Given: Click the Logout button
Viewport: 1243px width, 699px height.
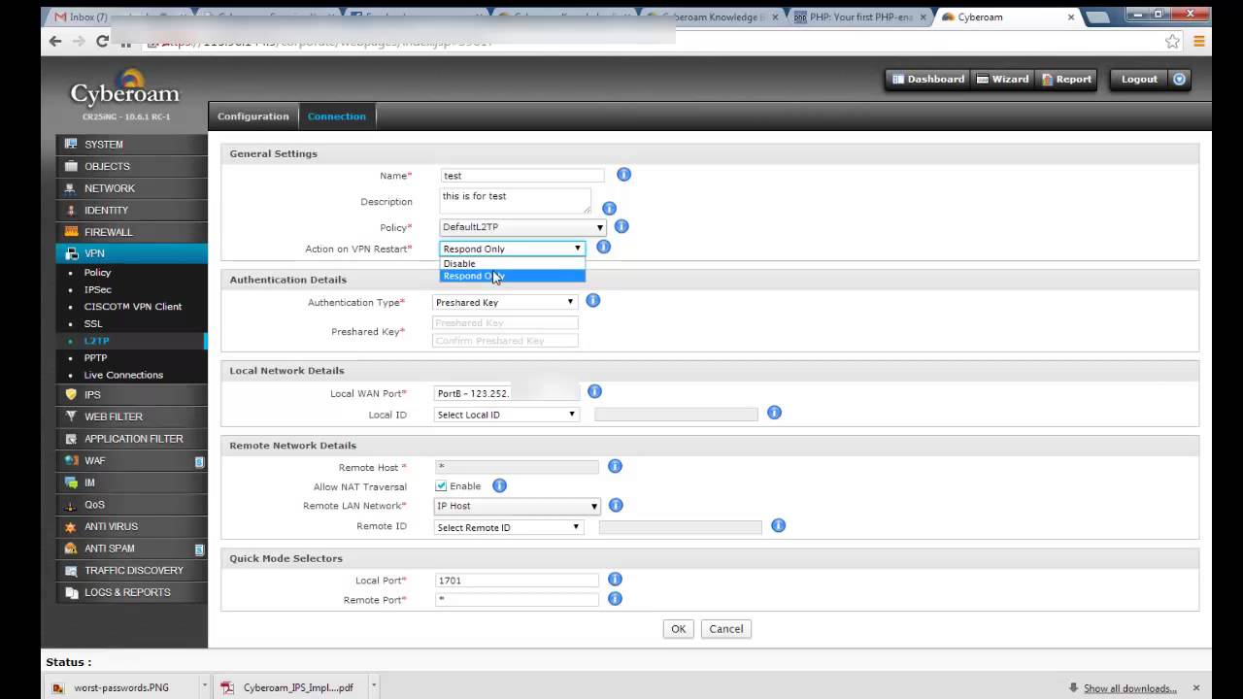Looking at the screenshot, I should (1139, 80).
